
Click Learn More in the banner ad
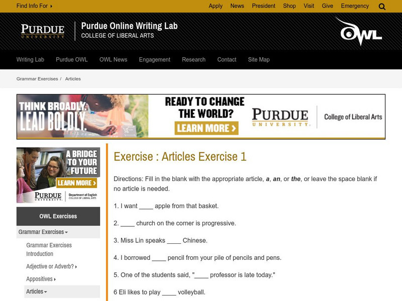click(207, 128)
